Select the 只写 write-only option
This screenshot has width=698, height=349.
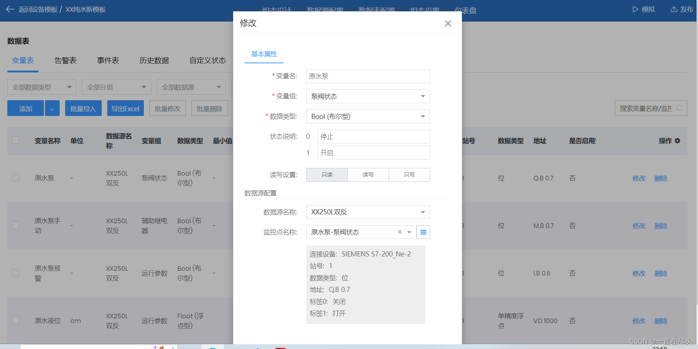coord(409,175)
